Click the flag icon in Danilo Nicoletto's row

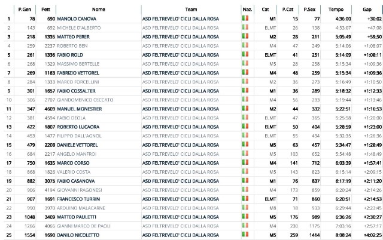tap(245, 235)
